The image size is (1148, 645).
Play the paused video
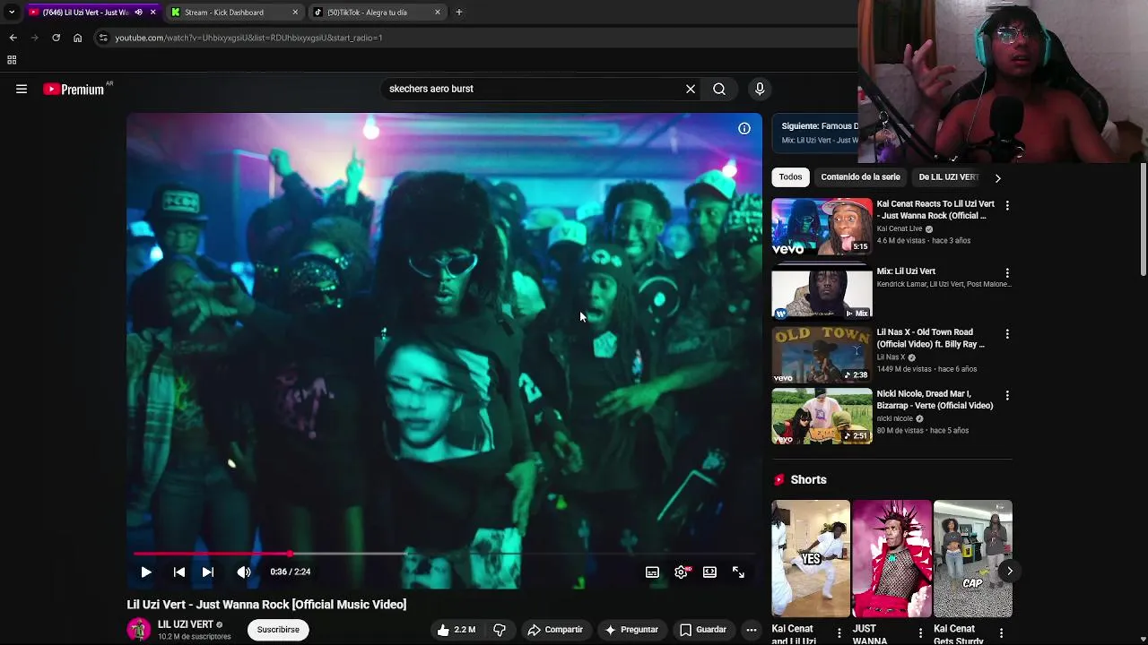[146, 572]
